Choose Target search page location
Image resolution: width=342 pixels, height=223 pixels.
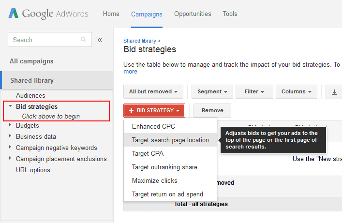coord(170,140)
